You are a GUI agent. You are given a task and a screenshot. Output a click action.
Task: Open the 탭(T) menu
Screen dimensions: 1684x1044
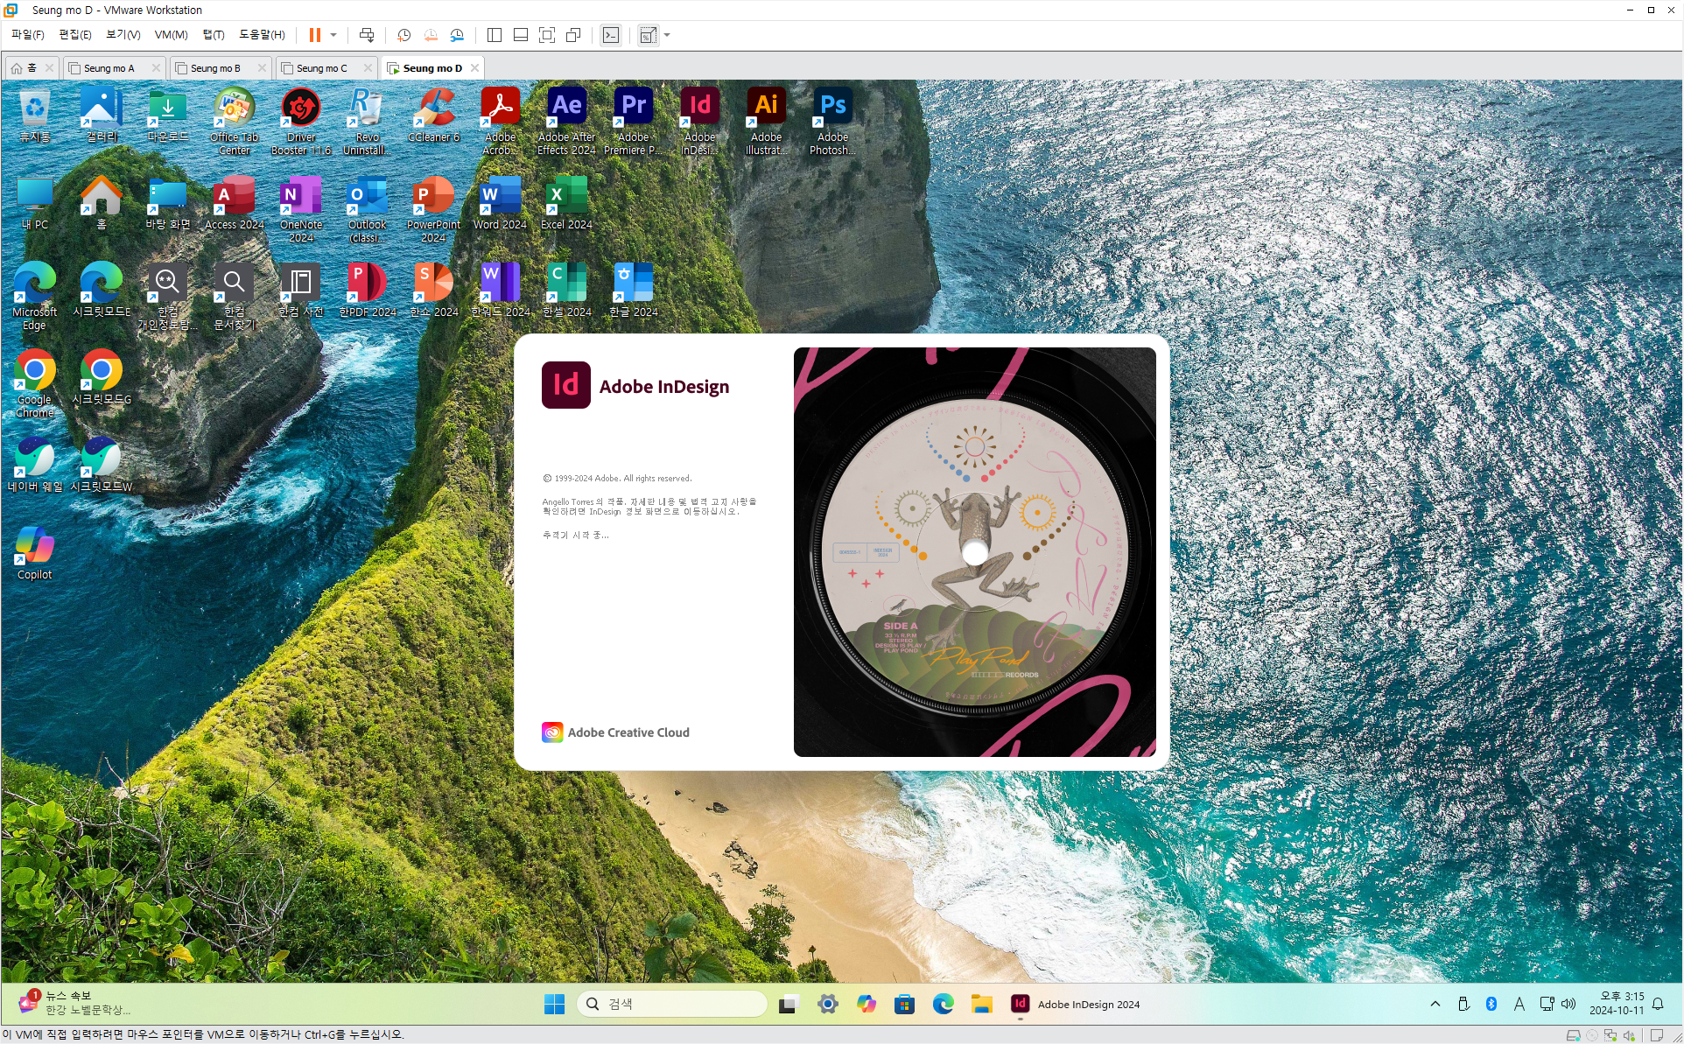214,35
